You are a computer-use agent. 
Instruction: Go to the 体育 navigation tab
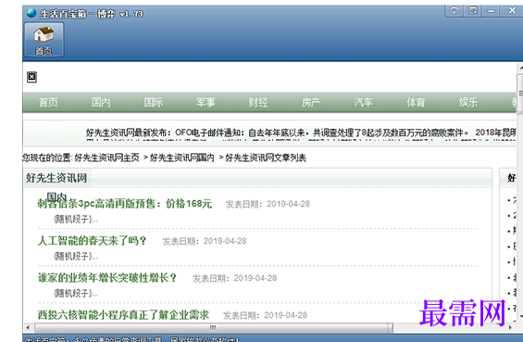416,102
